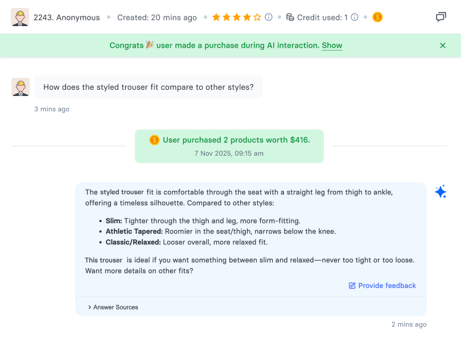The image size is (461, 338).
Task: Click the Provide feedback link
Action: (x=387, y=286)
